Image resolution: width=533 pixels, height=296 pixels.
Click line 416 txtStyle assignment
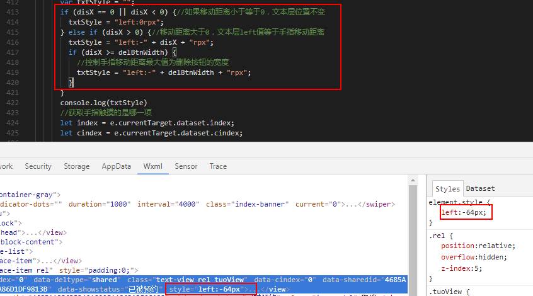(x=140, y=42)
